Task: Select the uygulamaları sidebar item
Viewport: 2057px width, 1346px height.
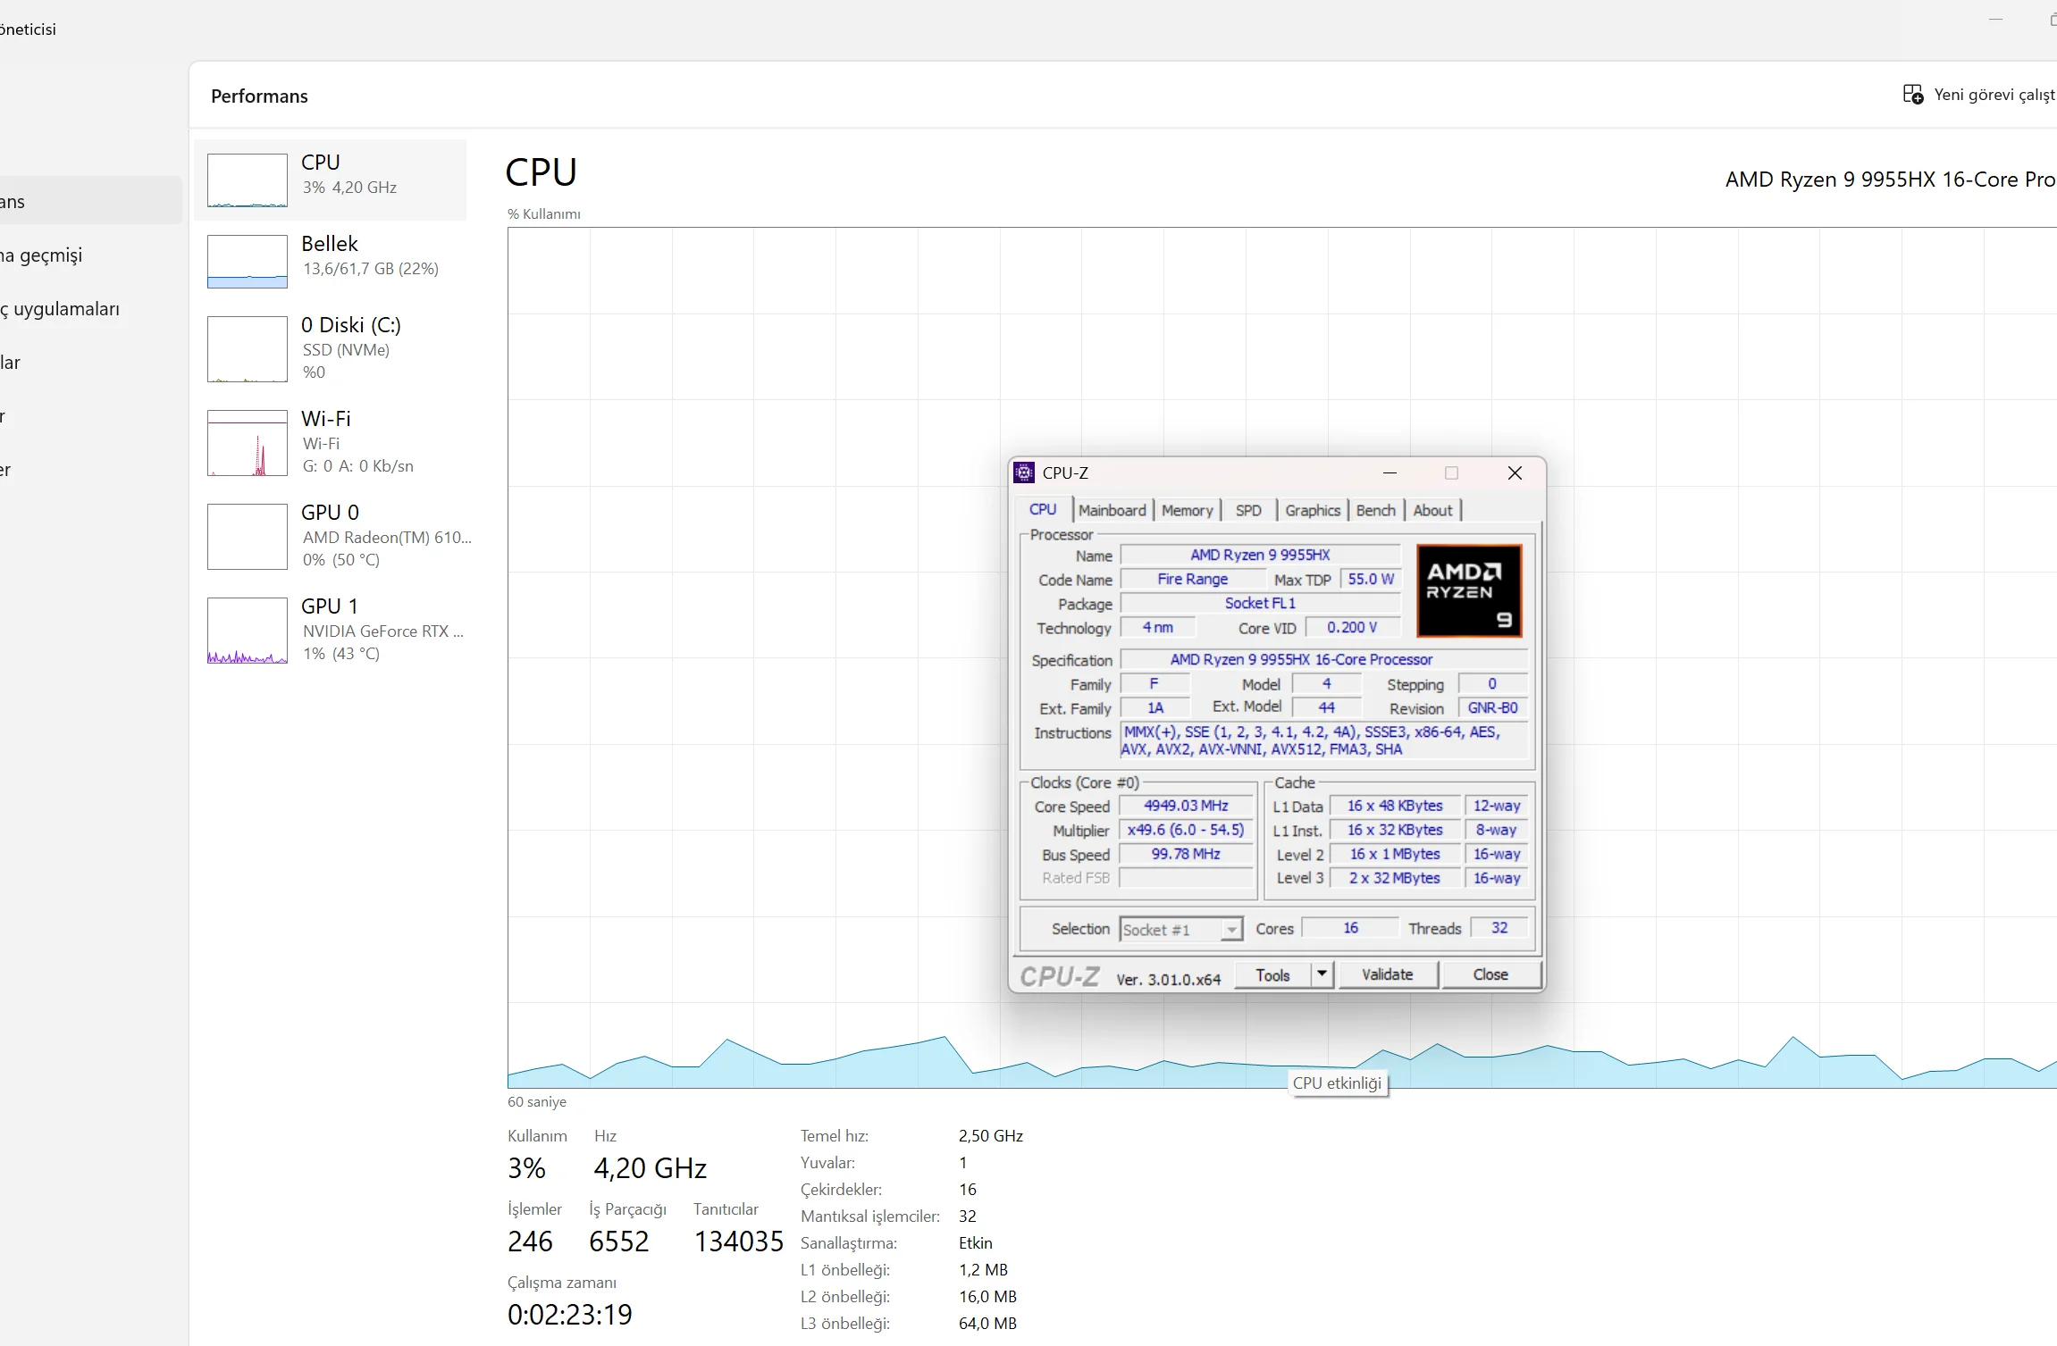Action: (x=61, y=309)
